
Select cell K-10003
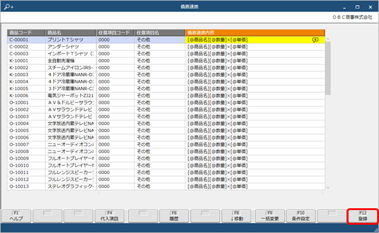pos(26,75)
